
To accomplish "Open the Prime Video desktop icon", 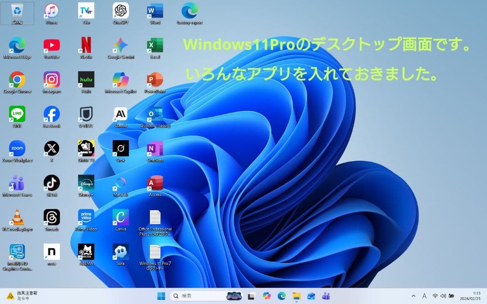I will click(86, 220).
